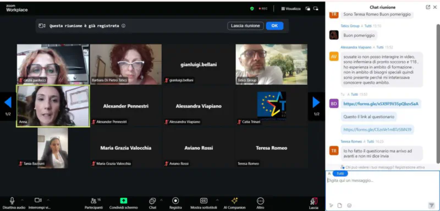This screenshot has height=211, width=440.
Task: Go to next gallery page arrow
Action: click(316, 102)
